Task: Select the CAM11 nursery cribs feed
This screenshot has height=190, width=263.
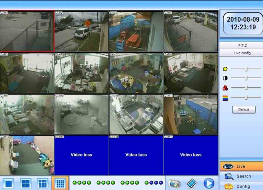Action: (x=136, y=114)
